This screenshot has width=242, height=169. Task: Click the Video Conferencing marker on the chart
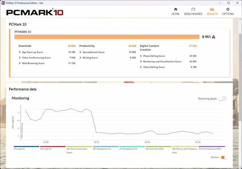click(x=22, y=131)
